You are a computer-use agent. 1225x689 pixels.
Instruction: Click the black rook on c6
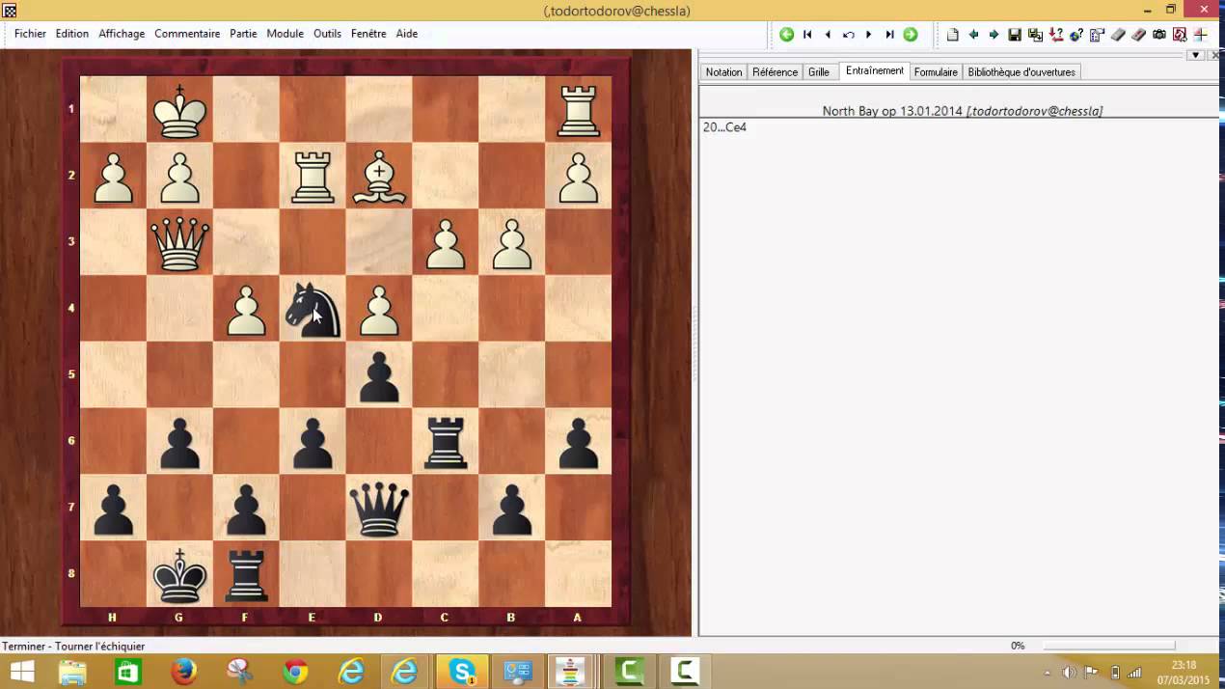(446, 441)
